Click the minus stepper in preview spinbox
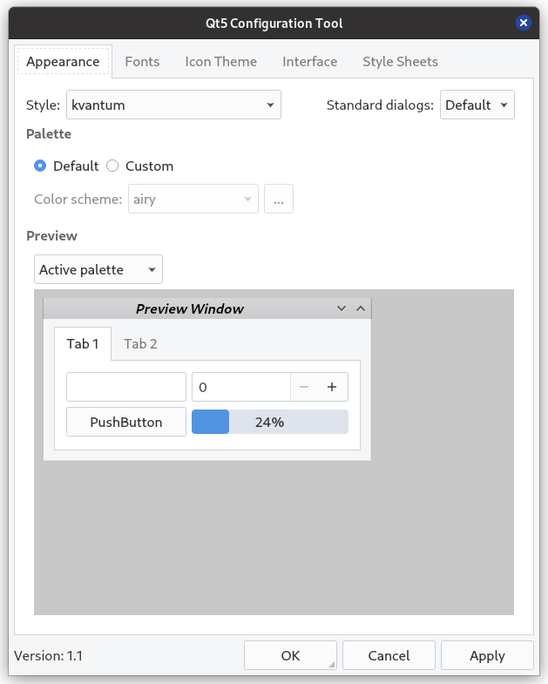Image resolution: width=548 pixels, height=684 pixels. (x=304, y=387)
